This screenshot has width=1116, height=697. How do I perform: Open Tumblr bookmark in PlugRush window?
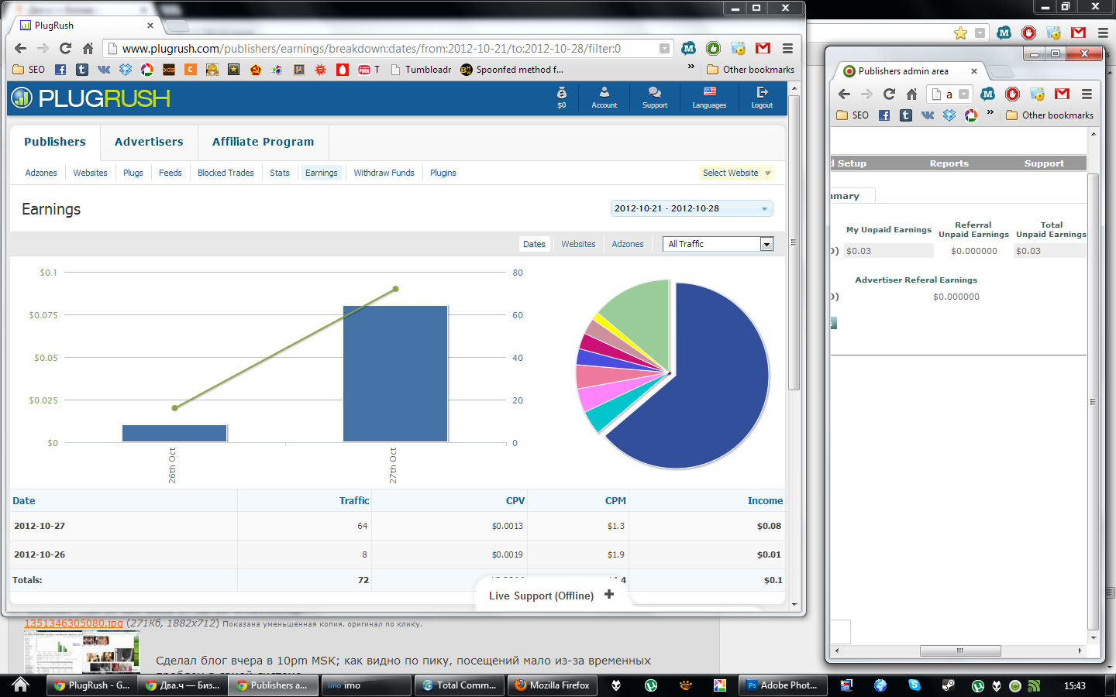(81, 70)
